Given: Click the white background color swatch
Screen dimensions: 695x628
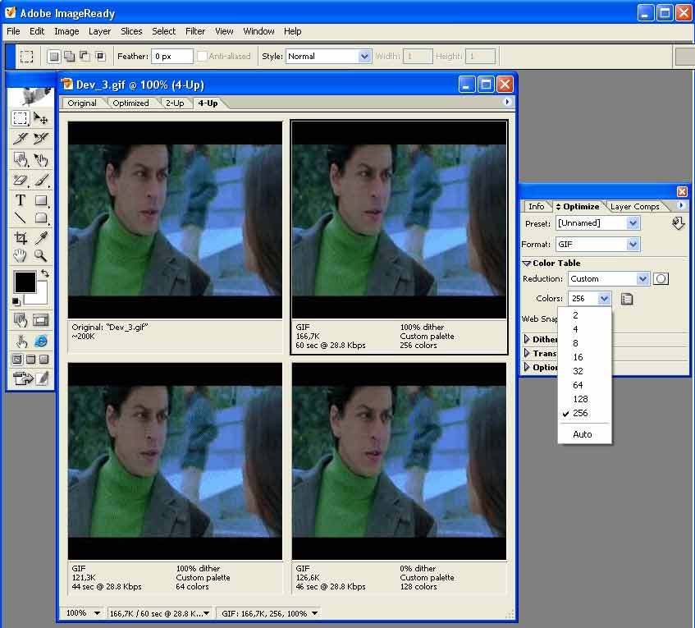Looking at the screenshot, I should (x=40, y=298).
